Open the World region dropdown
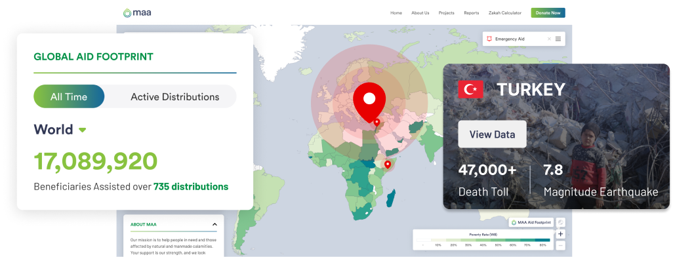 tap(83, 130)
